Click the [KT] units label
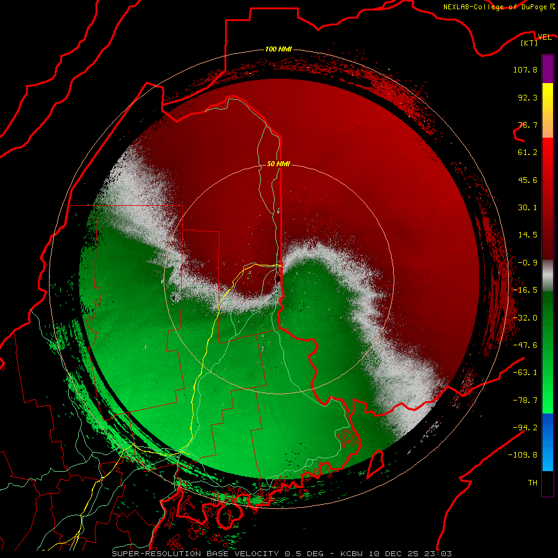 pos(529,43)
